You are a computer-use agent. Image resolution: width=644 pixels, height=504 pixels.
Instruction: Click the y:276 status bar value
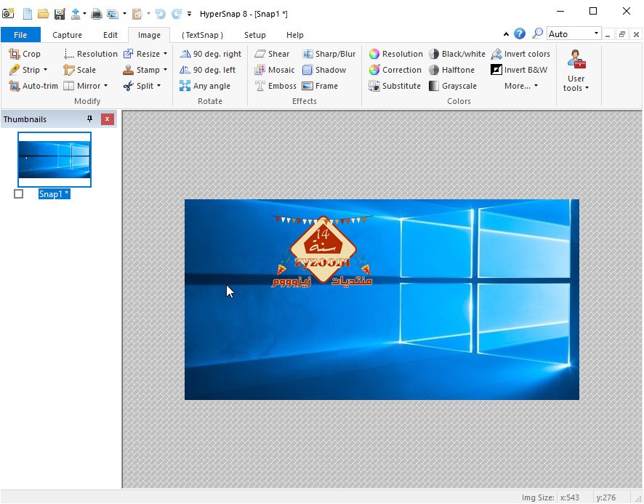click(x=605, y=497)
